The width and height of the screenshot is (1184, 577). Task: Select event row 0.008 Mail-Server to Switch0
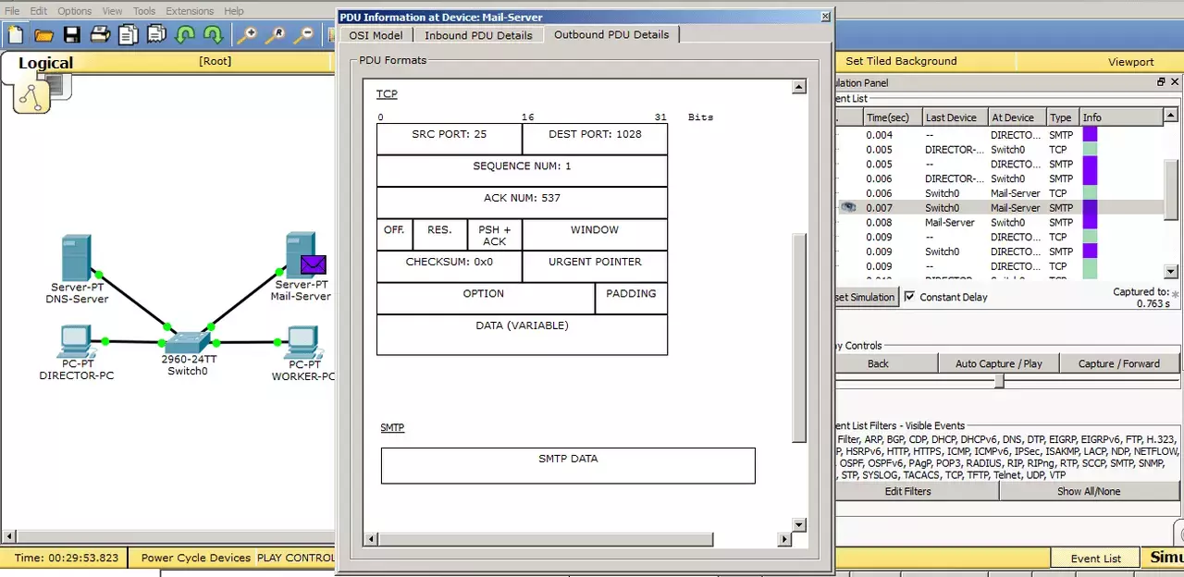[999, 222]
